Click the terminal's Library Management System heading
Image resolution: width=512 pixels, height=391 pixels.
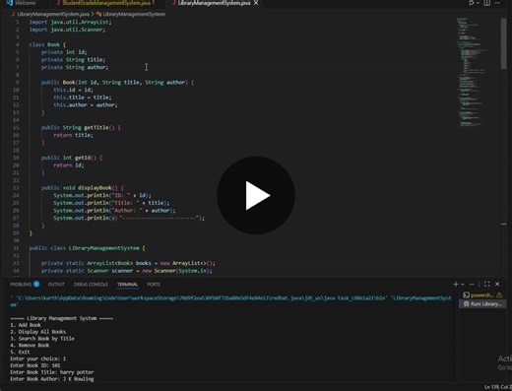[62, 318]
